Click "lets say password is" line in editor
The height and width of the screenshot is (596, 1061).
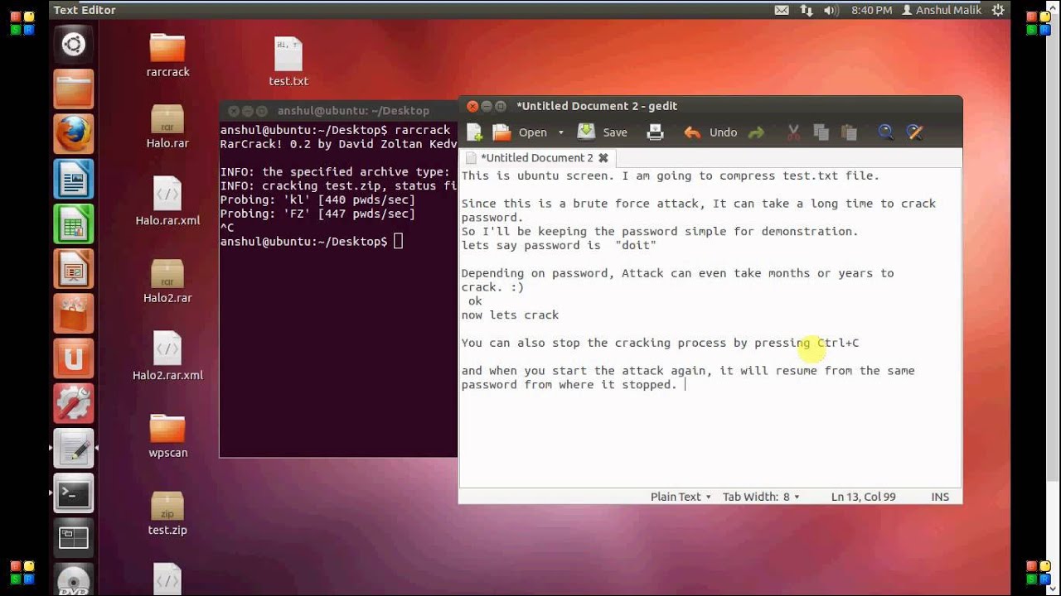559,245
